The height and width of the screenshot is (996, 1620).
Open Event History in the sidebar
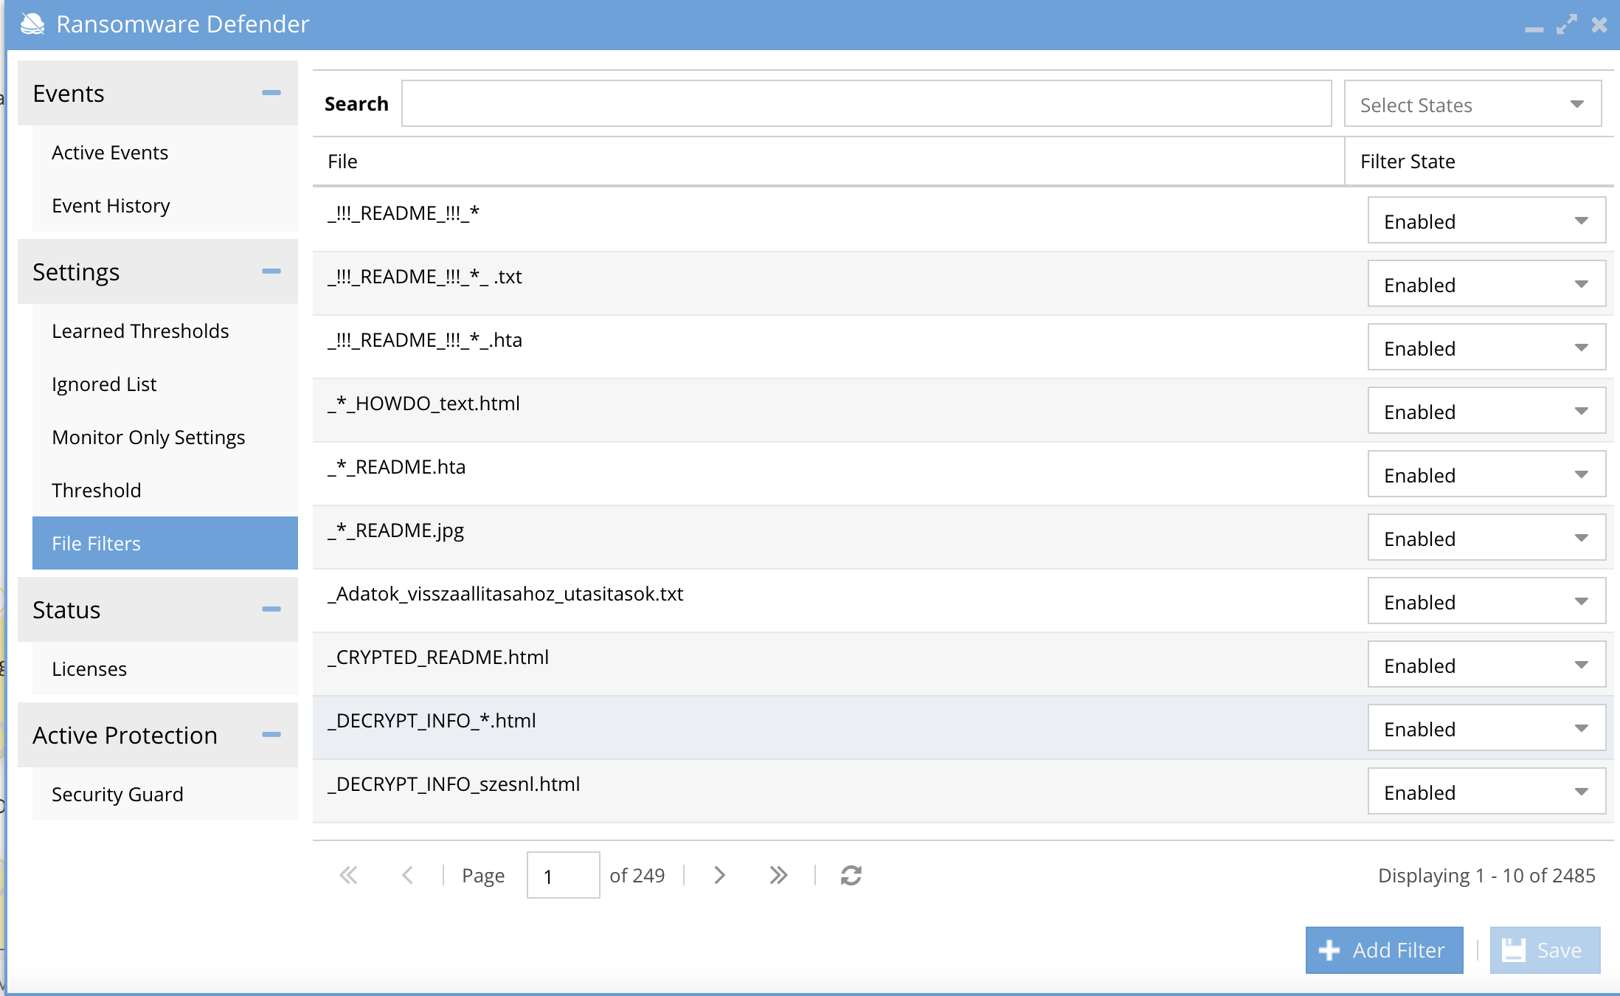[111, 206]
